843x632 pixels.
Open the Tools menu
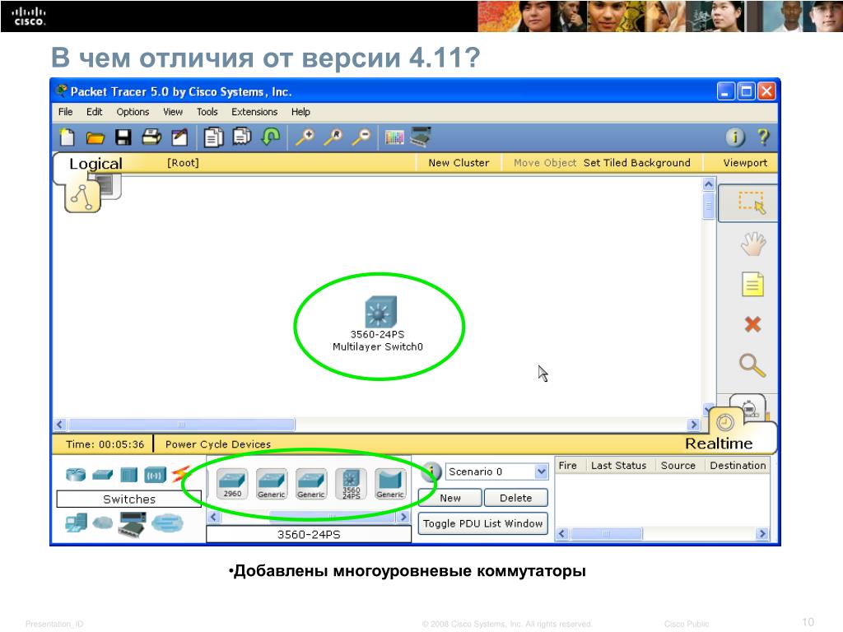tap(207, 112)
